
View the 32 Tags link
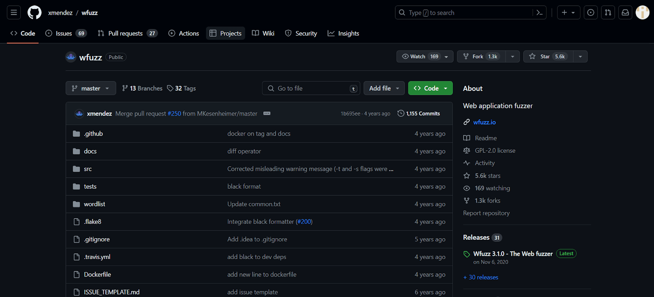tap(181, 88)
